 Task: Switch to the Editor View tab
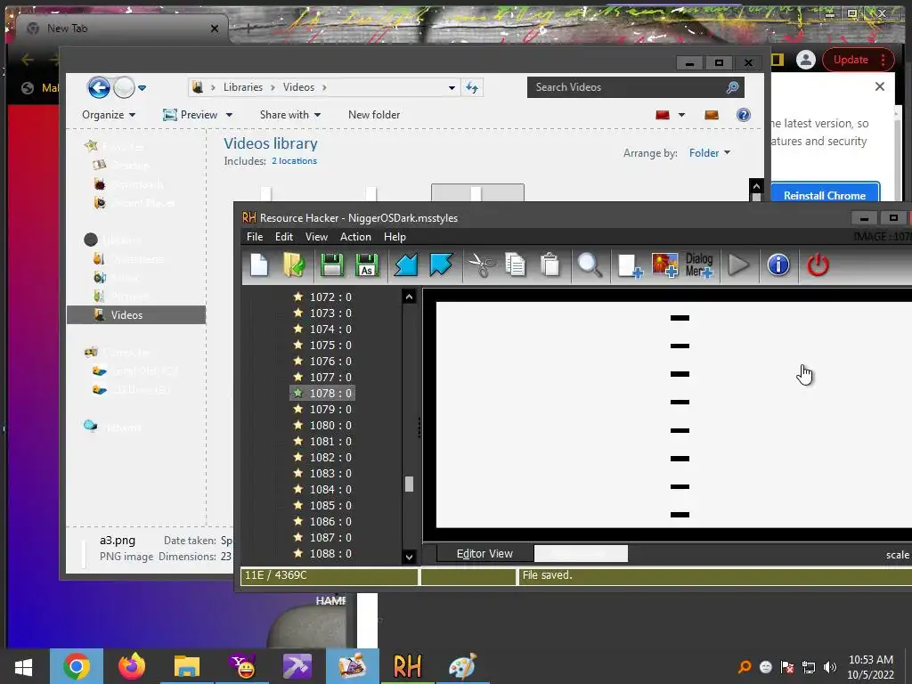tap(484, 554)
